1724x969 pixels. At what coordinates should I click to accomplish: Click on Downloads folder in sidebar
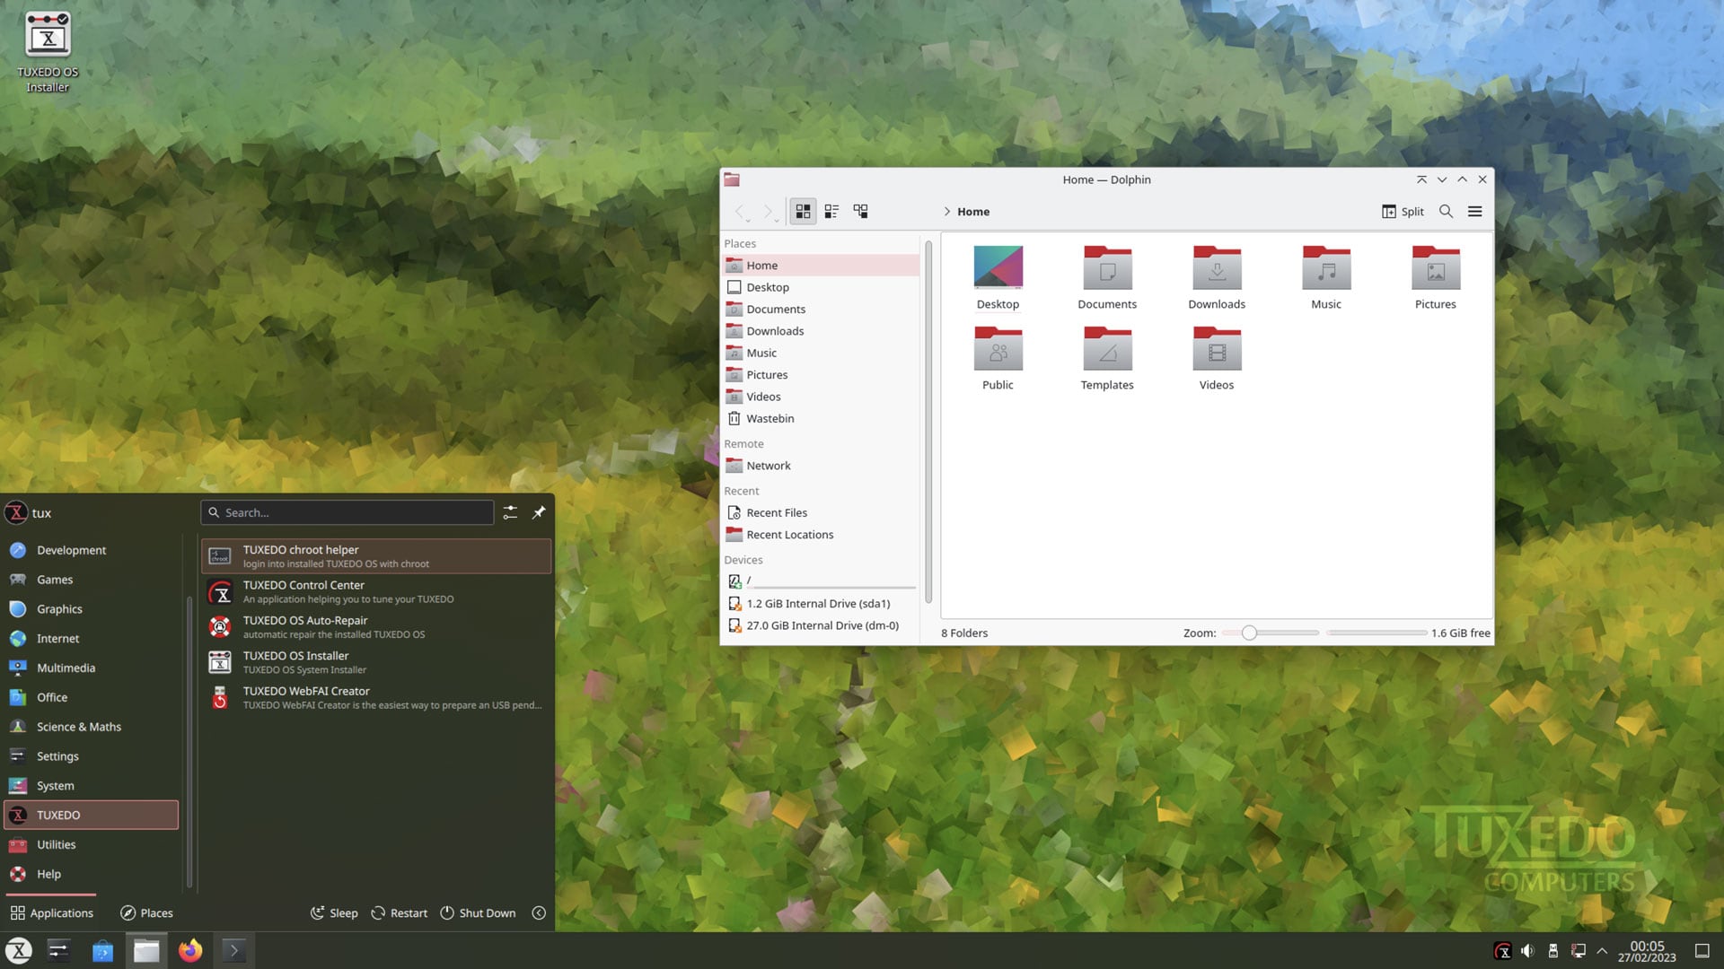pos(774,330)
